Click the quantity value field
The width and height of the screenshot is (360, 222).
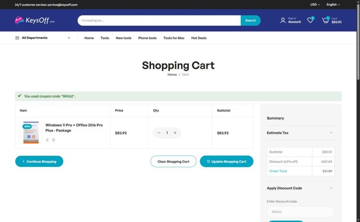click(167, 133)
